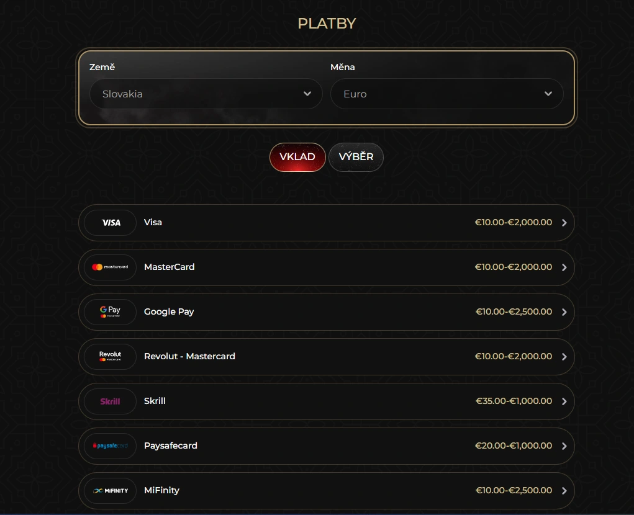Expand Visa row chevron arrow
The height and width of the screenshot is (515, 634).
tap(564, 223)
